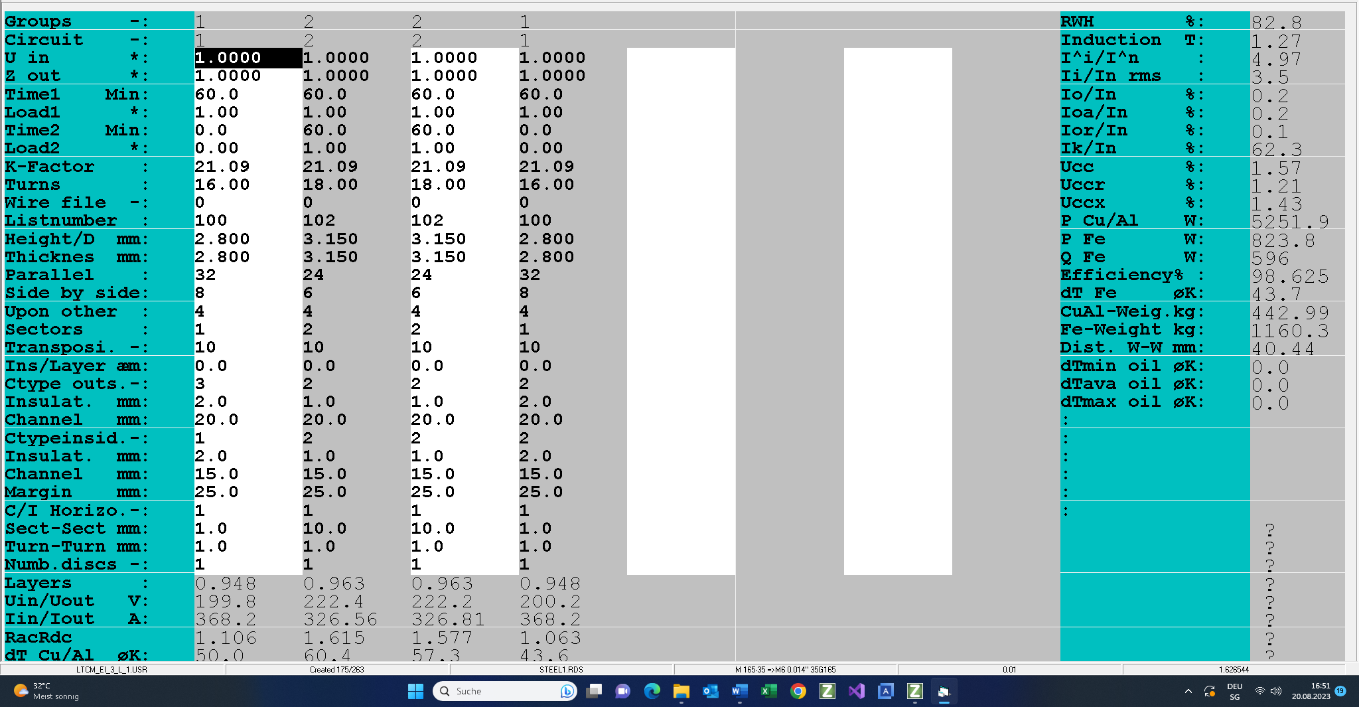Open the weather widget showing 32°C

(x=46, y=691)
